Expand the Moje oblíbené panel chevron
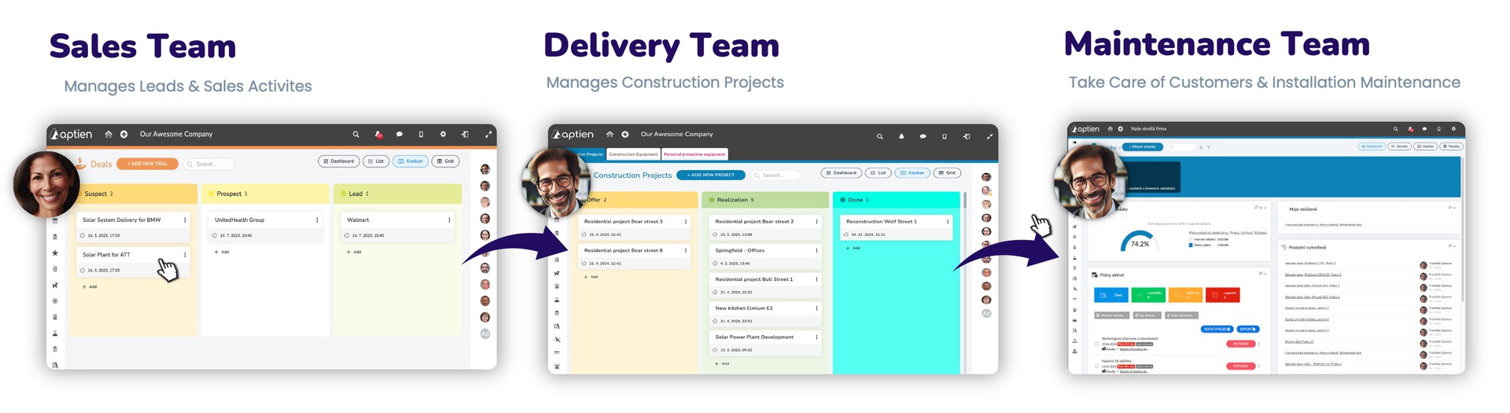1510x413 pixels. pos(1455,208)
